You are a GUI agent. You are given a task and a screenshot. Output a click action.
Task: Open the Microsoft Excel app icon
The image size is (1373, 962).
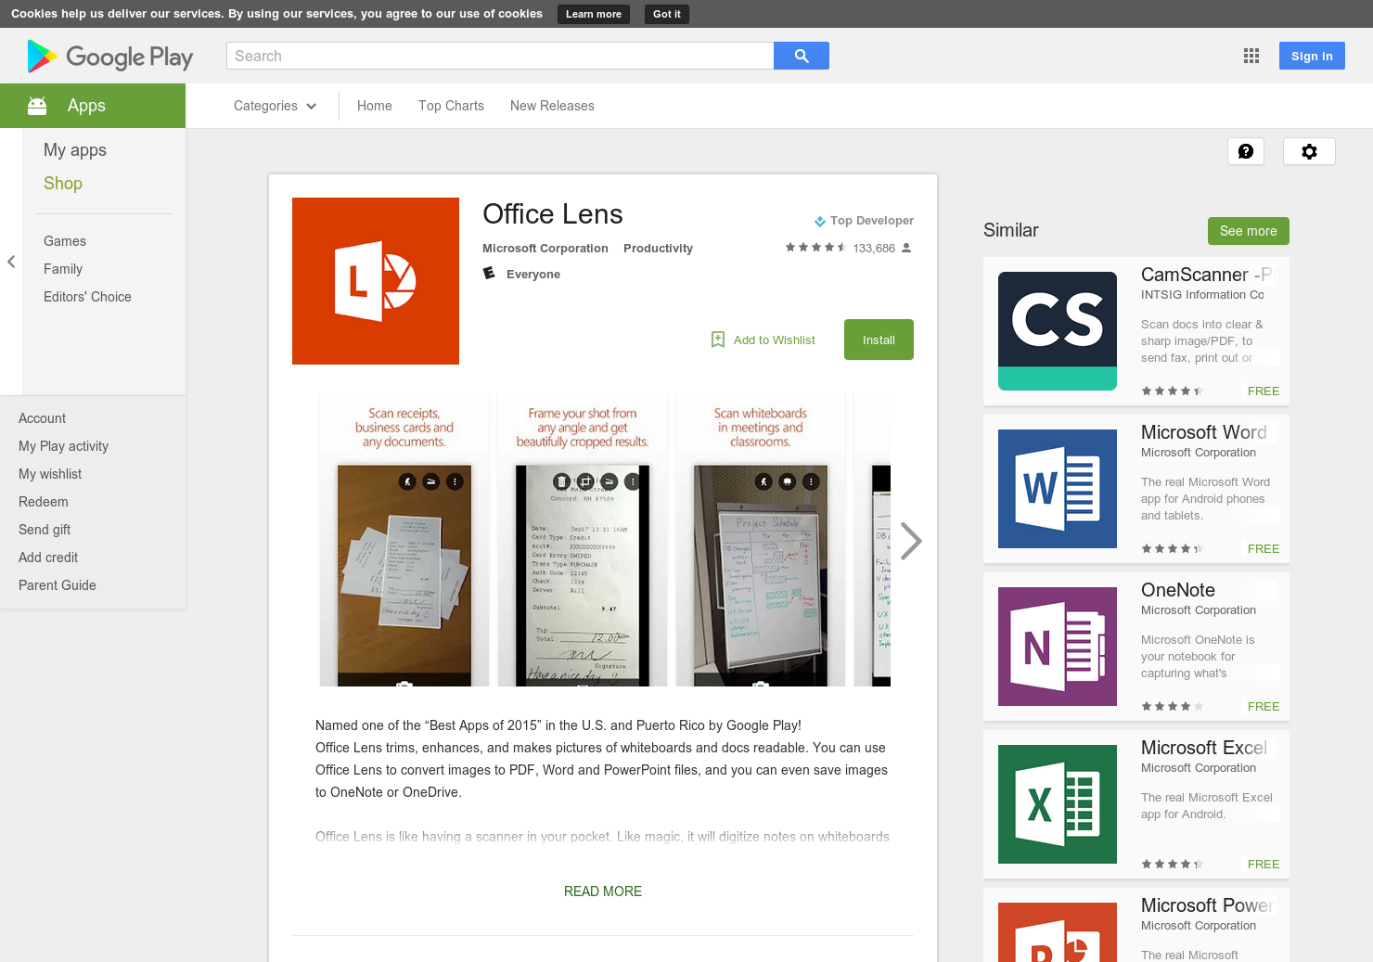(1057, 803)
